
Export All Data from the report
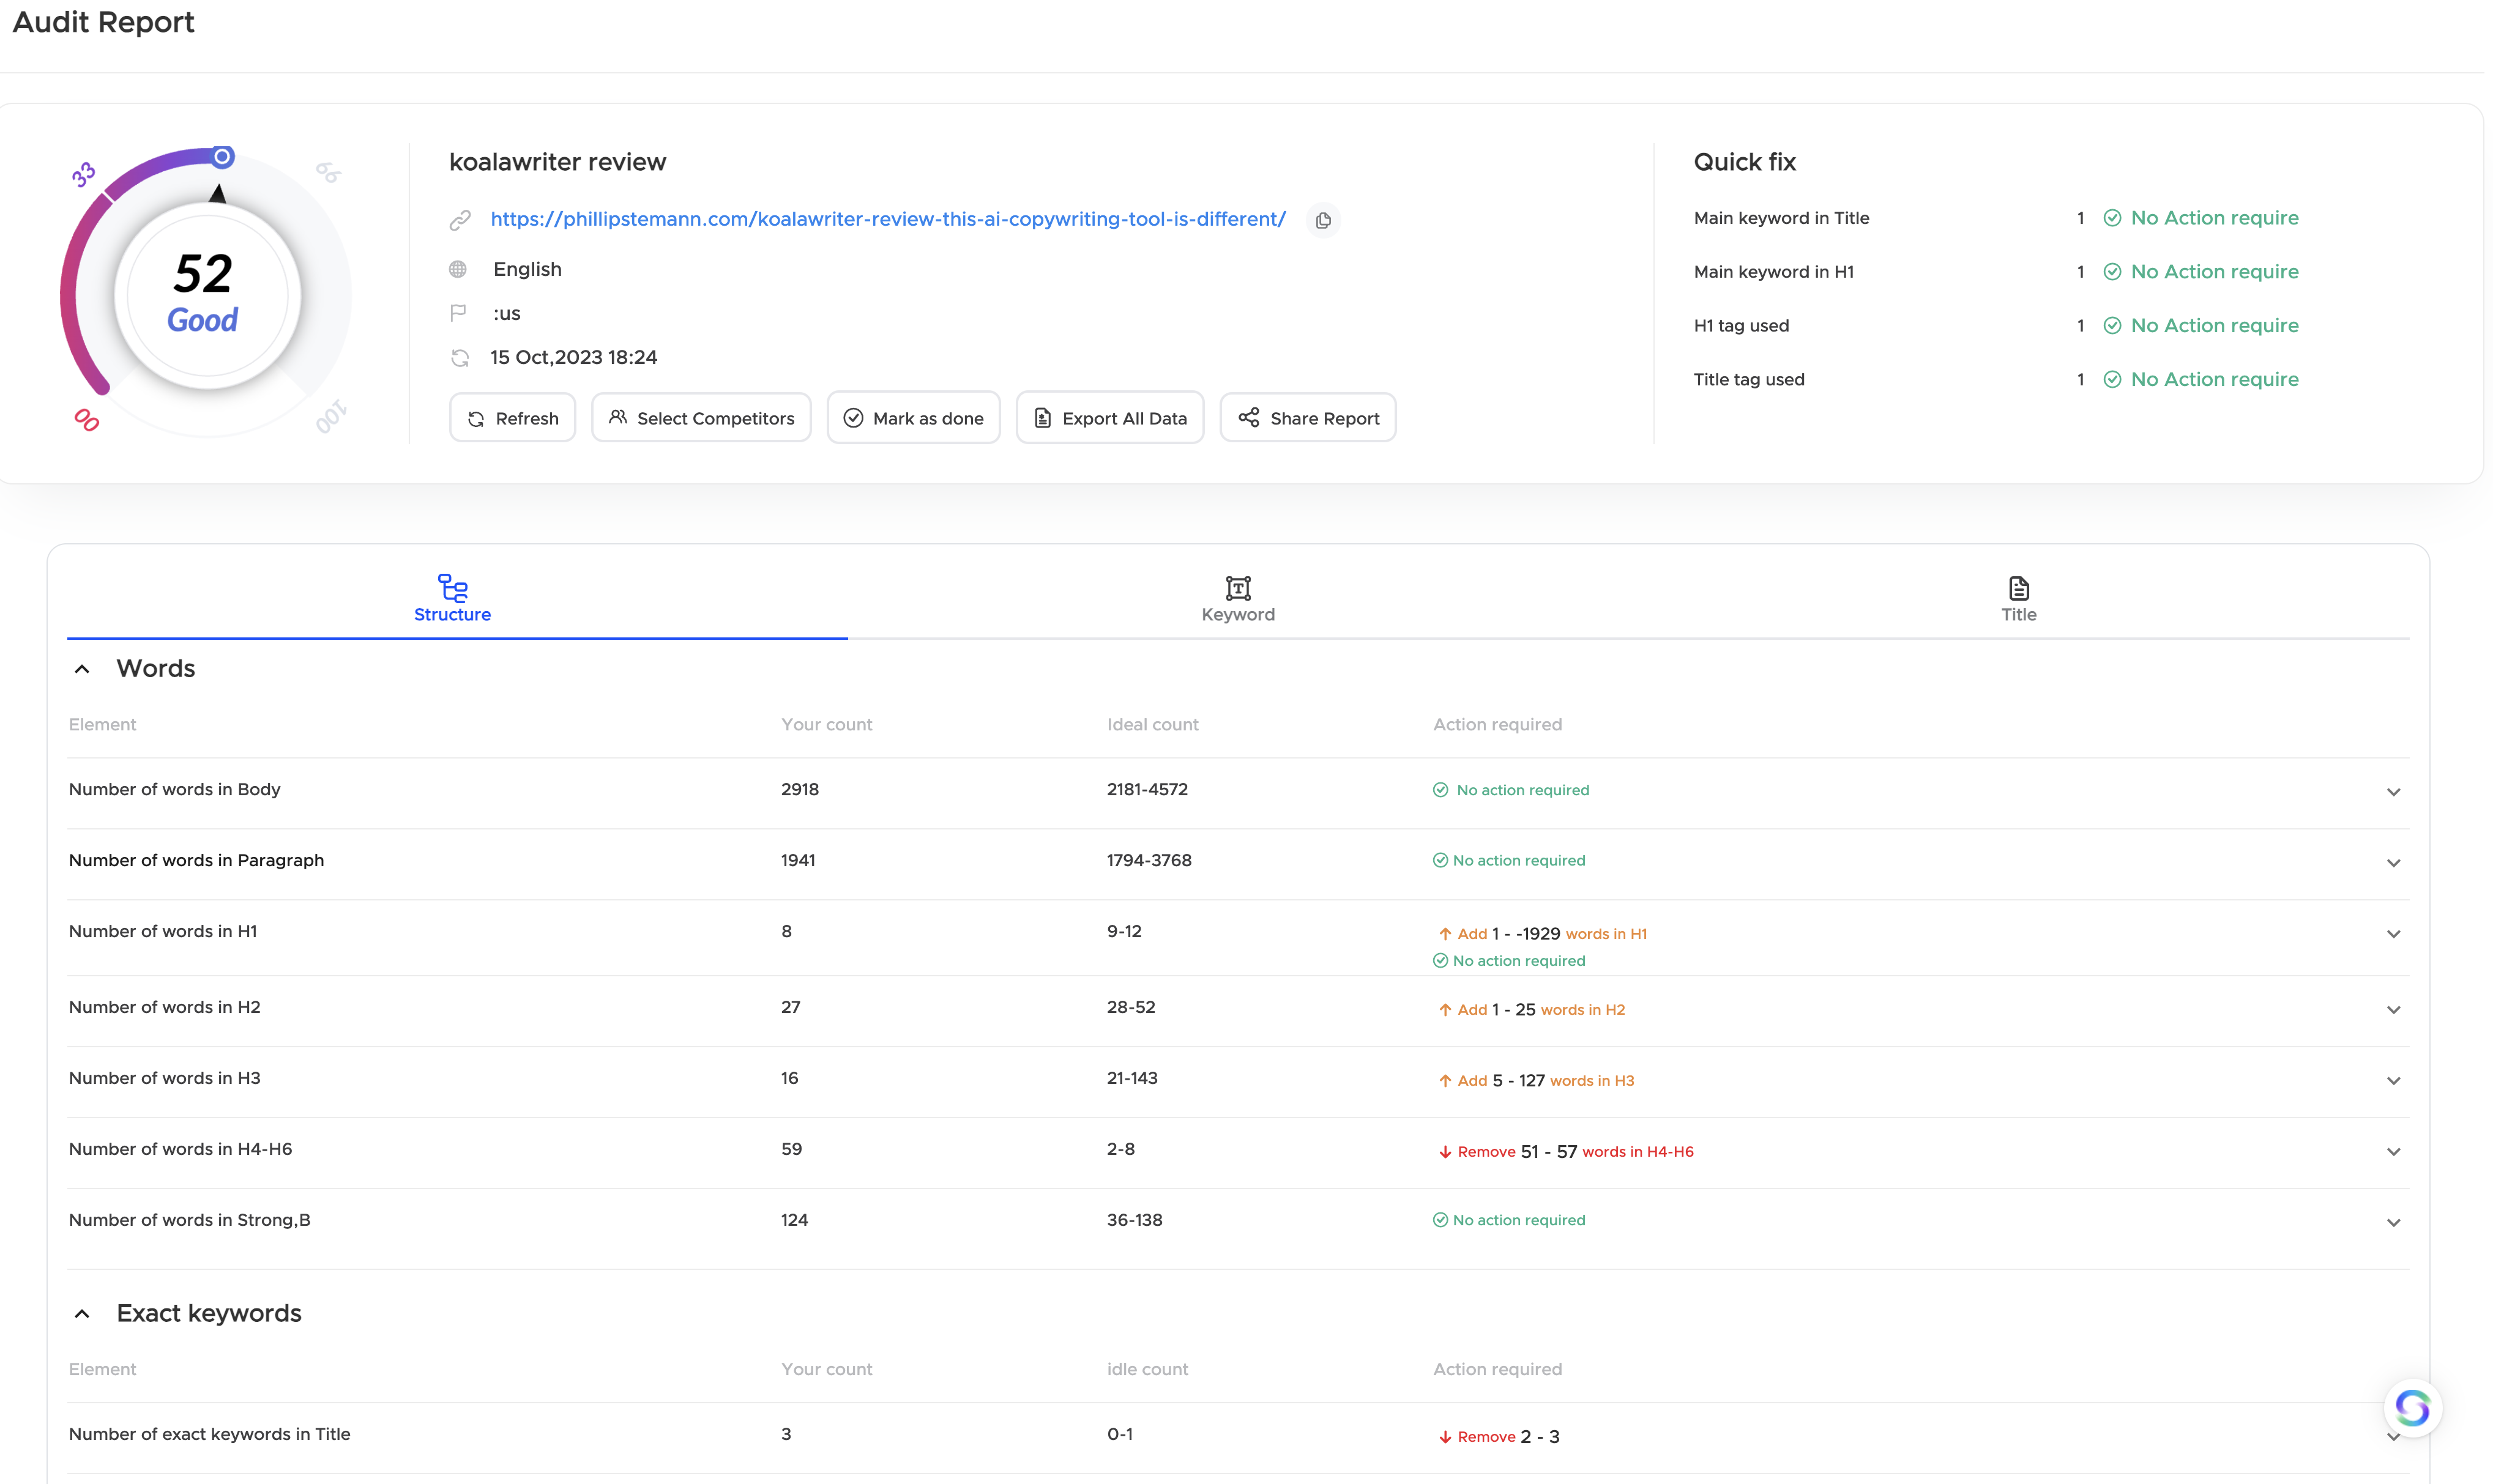(x=1109, y=418)
